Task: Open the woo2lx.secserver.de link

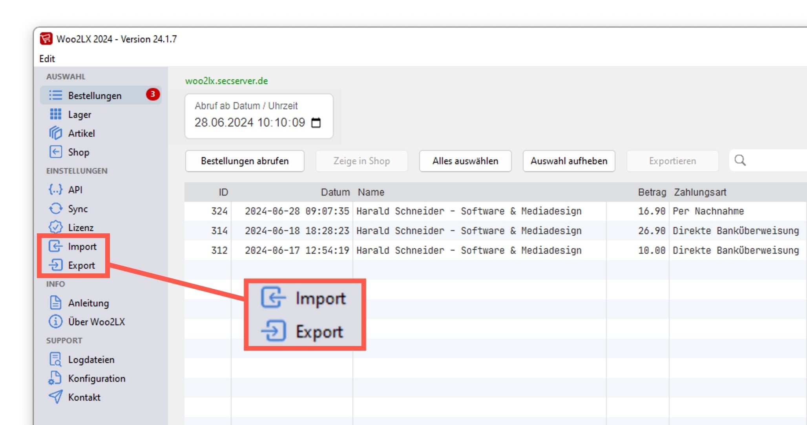Action: [226, 81]
